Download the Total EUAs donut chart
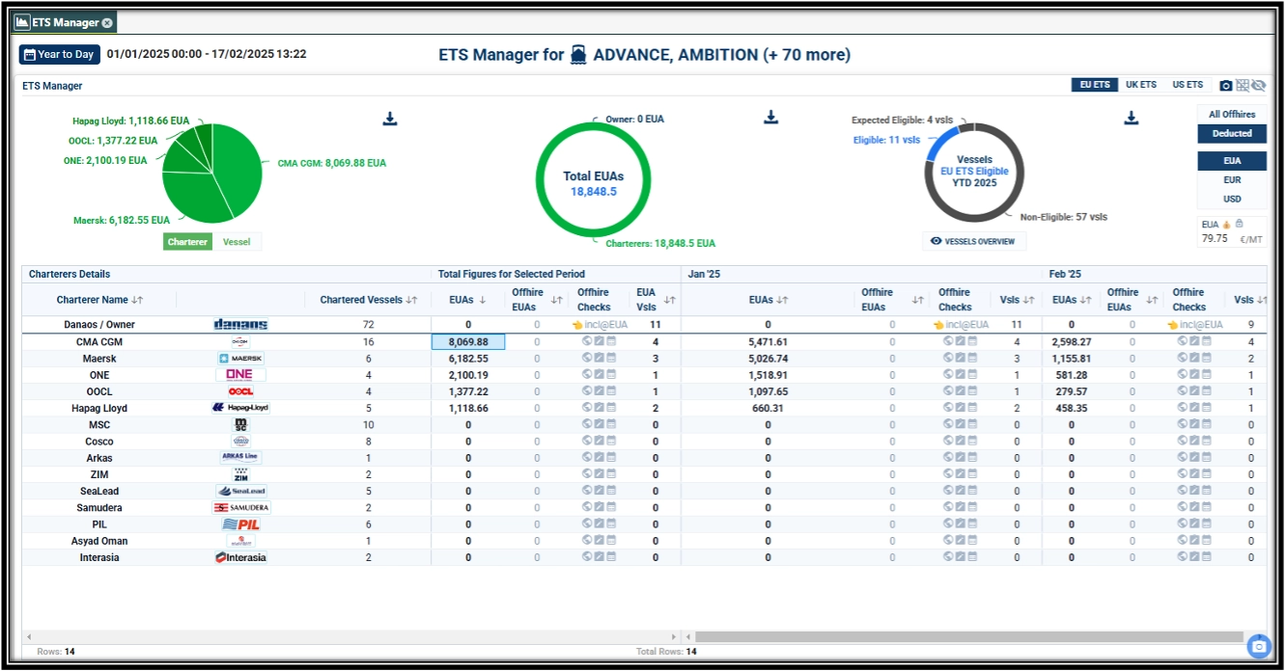 point(770,118)
